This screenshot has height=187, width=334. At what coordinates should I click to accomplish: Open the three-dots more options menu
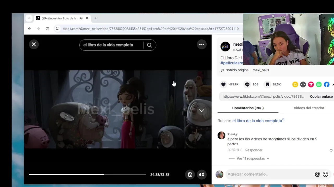click(202, 44)
